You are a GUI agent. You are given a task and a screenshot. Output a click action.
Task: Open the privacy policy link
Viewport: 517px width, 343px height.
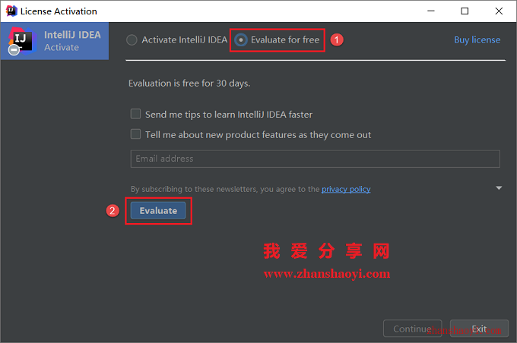pos(346,189)
